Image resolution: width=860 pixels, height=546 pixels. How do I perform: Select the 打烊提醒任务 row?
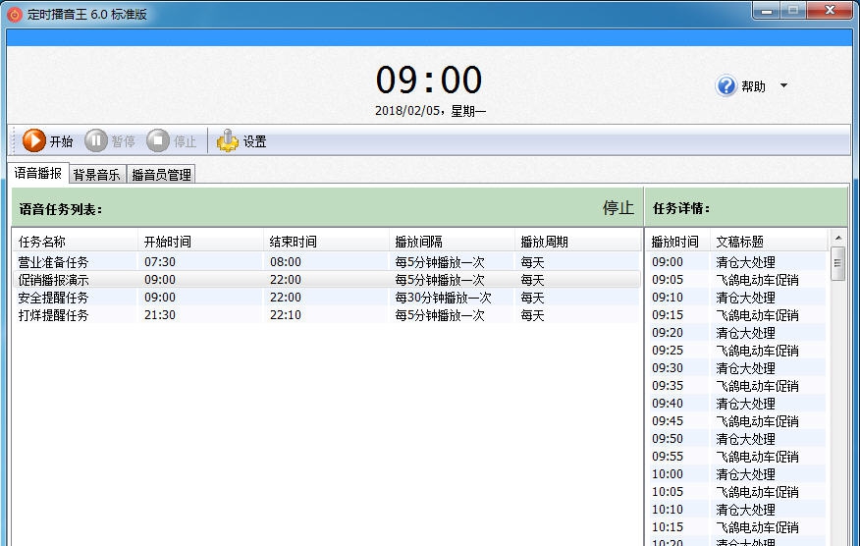pyautogui.click(x=326, y=314)
